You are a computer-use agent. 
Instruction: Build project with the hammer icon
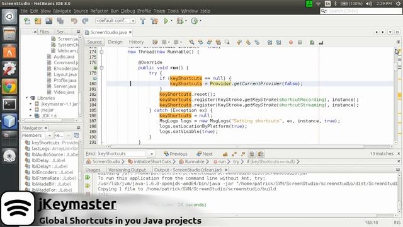point(143,21)
